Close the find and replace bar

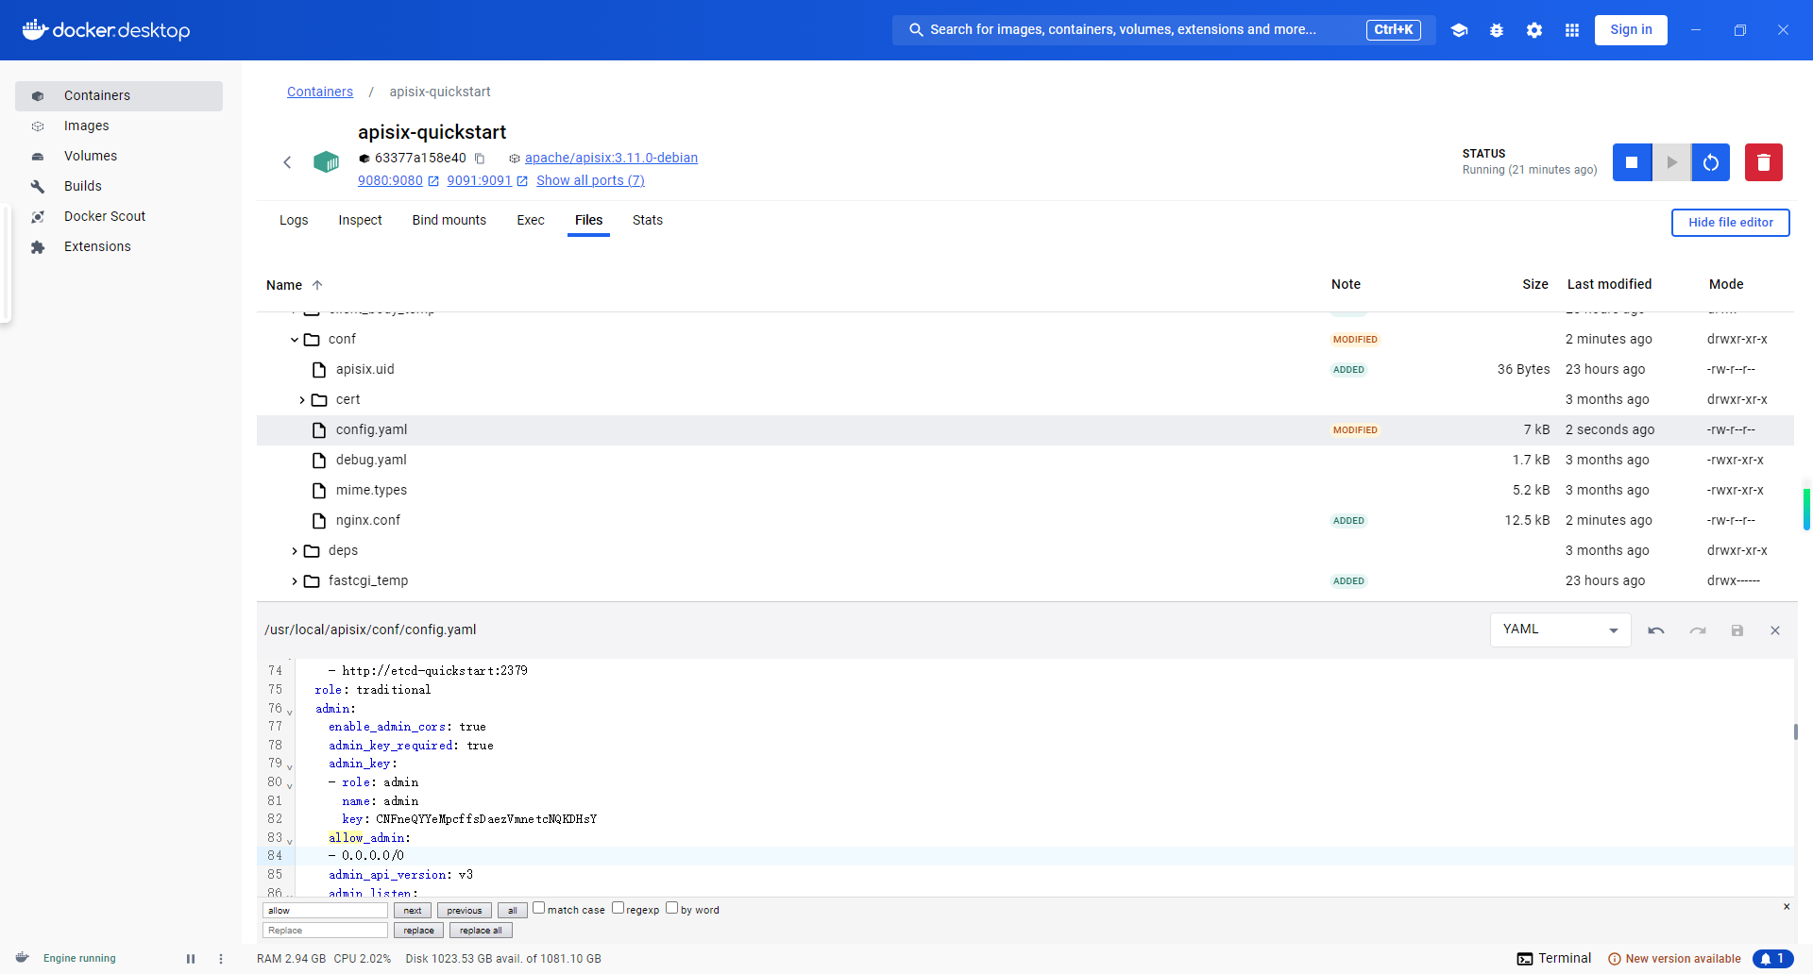click(x=1787, y=907)
